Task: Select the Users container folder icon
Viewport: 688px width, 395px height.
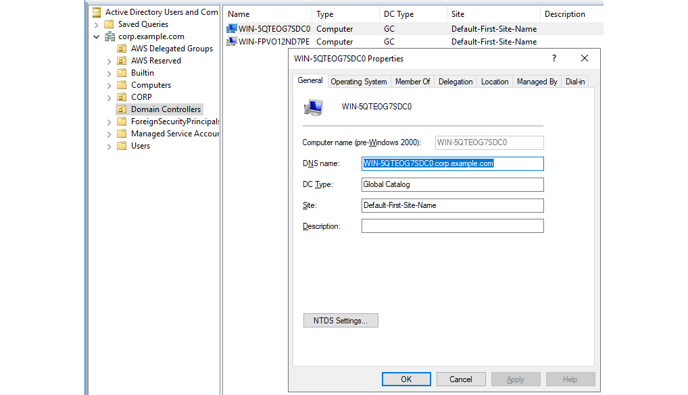Action: tap(122, 145)
